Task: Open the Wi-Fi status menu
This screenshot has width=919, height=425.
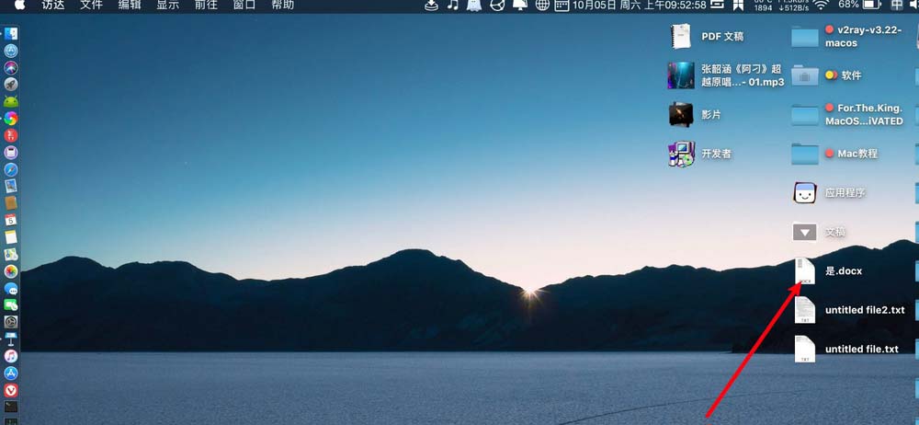Action: click(x=820, y=6)
